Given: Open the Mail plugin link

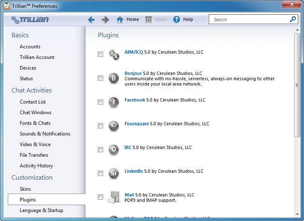Looking at the screenshot, I should point(129,195).
